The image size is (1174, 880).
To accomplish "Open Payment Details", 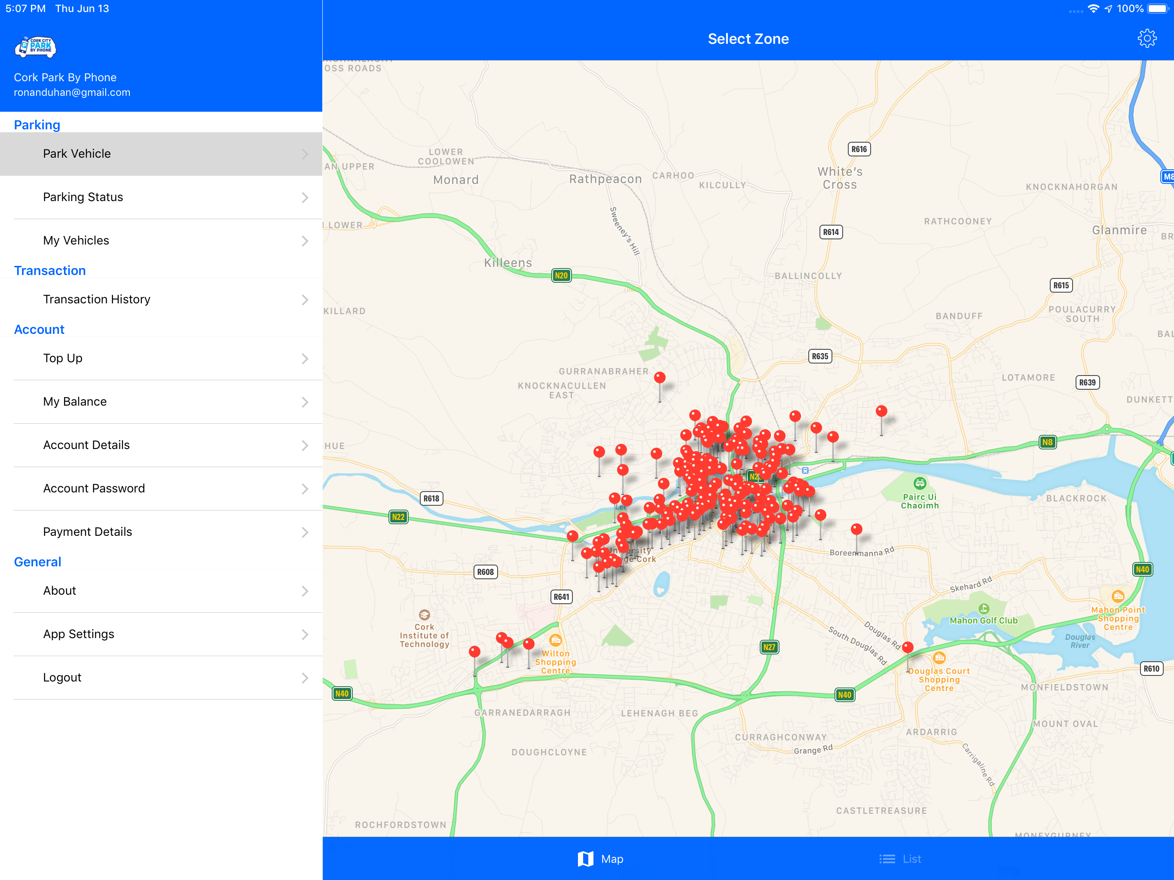I will point(161,532).
